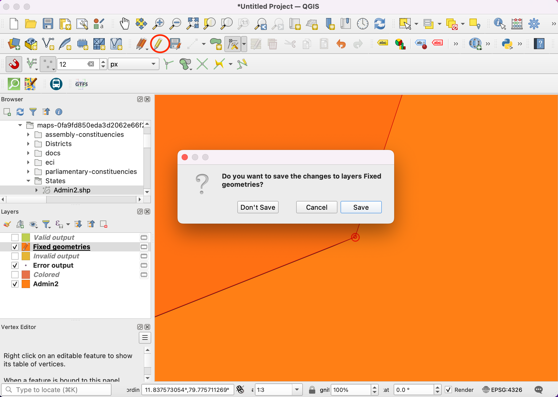Collapse the States folder tree

28,181
